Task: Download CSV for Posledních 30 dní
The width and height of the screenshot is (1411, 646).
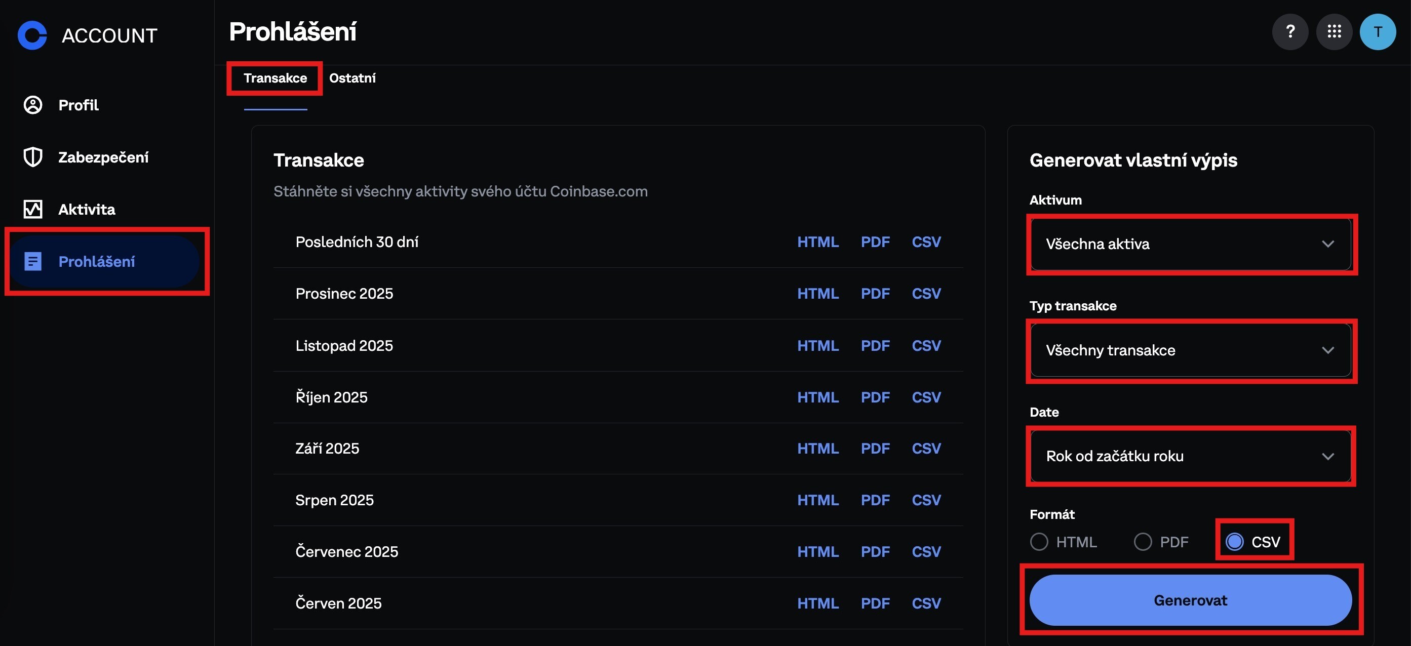Action: (x=926, y=241)
